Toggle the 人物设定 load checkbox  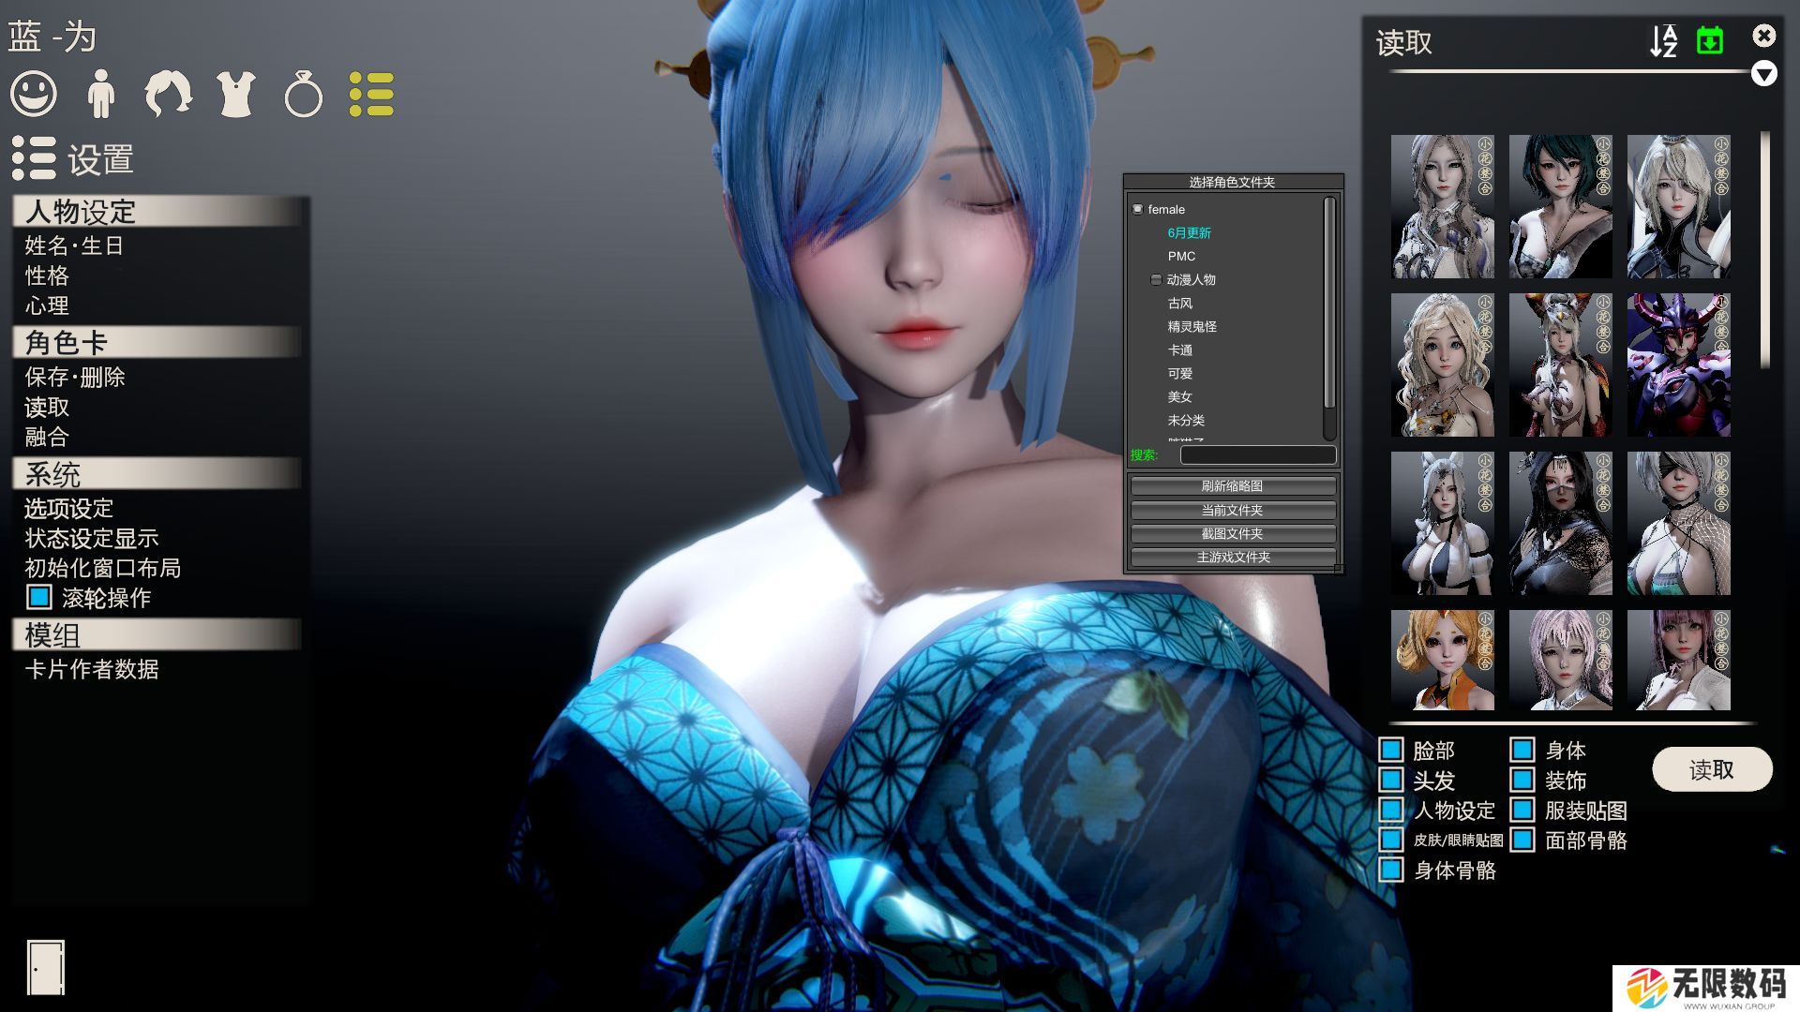(1391, 810)
